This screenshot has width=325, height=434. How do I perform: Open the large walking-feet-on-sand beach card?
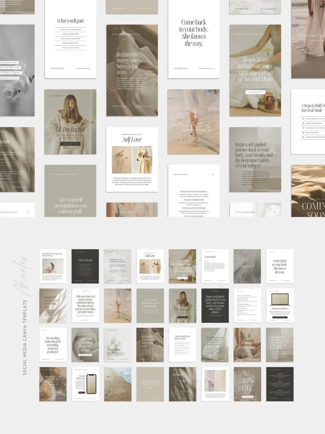pyautogui.click(x=193, y=122)
